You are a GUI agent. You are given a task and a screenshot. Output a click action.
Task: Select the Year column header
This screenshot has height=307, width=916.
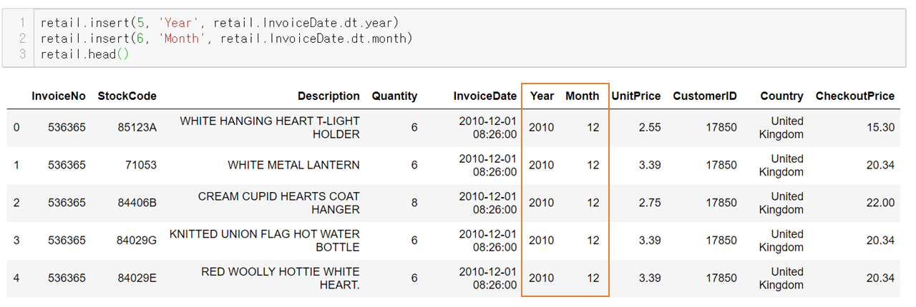tap(542, 96)
